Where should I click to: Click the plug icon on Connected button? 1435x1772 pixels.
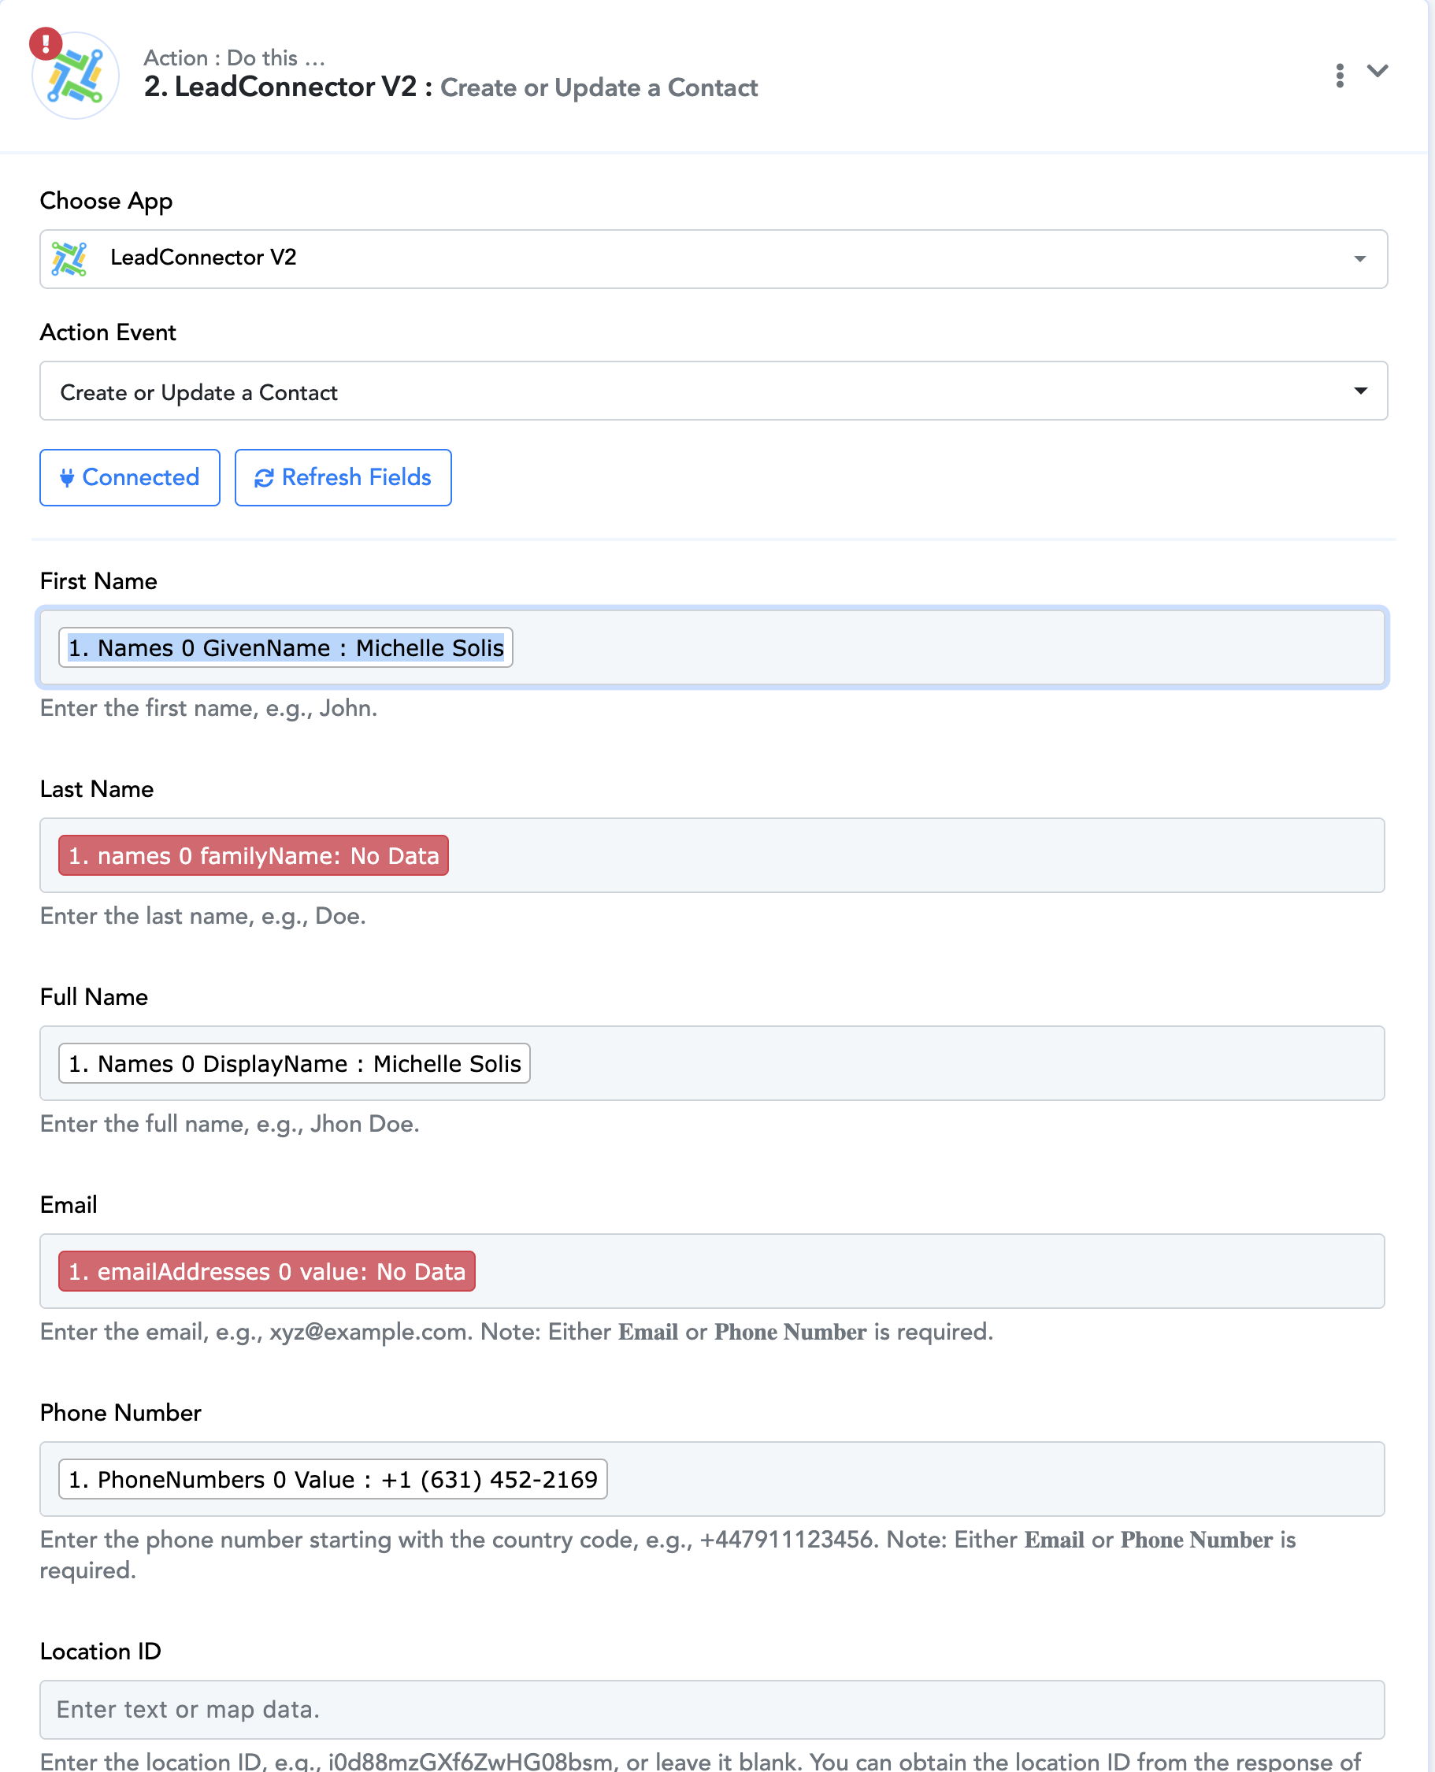(x=67, y=478)
